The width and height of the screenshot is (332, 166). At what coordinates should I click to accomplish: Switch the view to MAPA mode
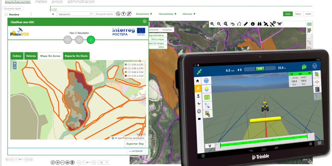(308, 14)
